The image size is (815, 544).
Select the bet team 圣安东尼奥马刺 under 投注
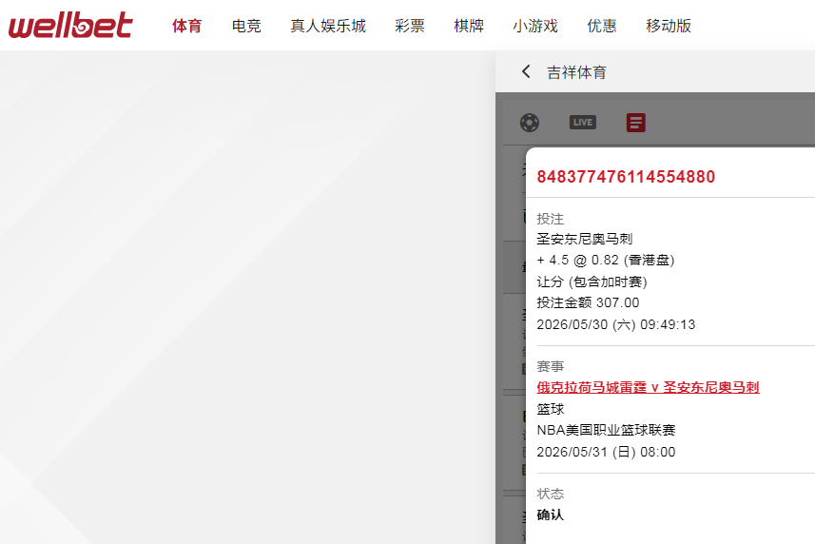tap(584, 239)
